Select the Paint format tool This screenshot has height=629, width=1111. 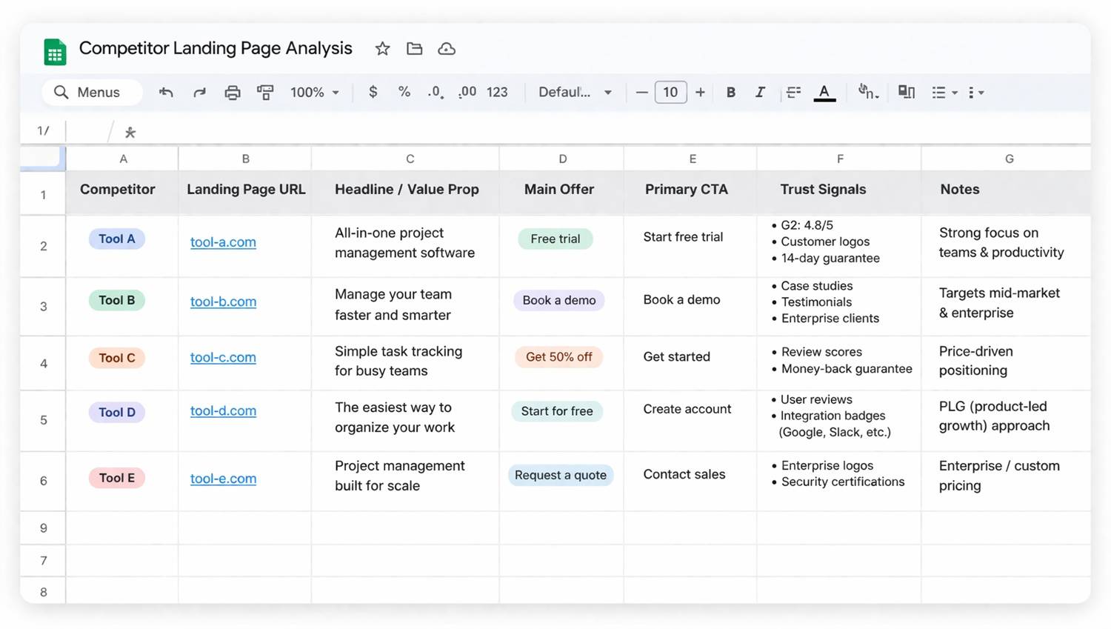265,92
